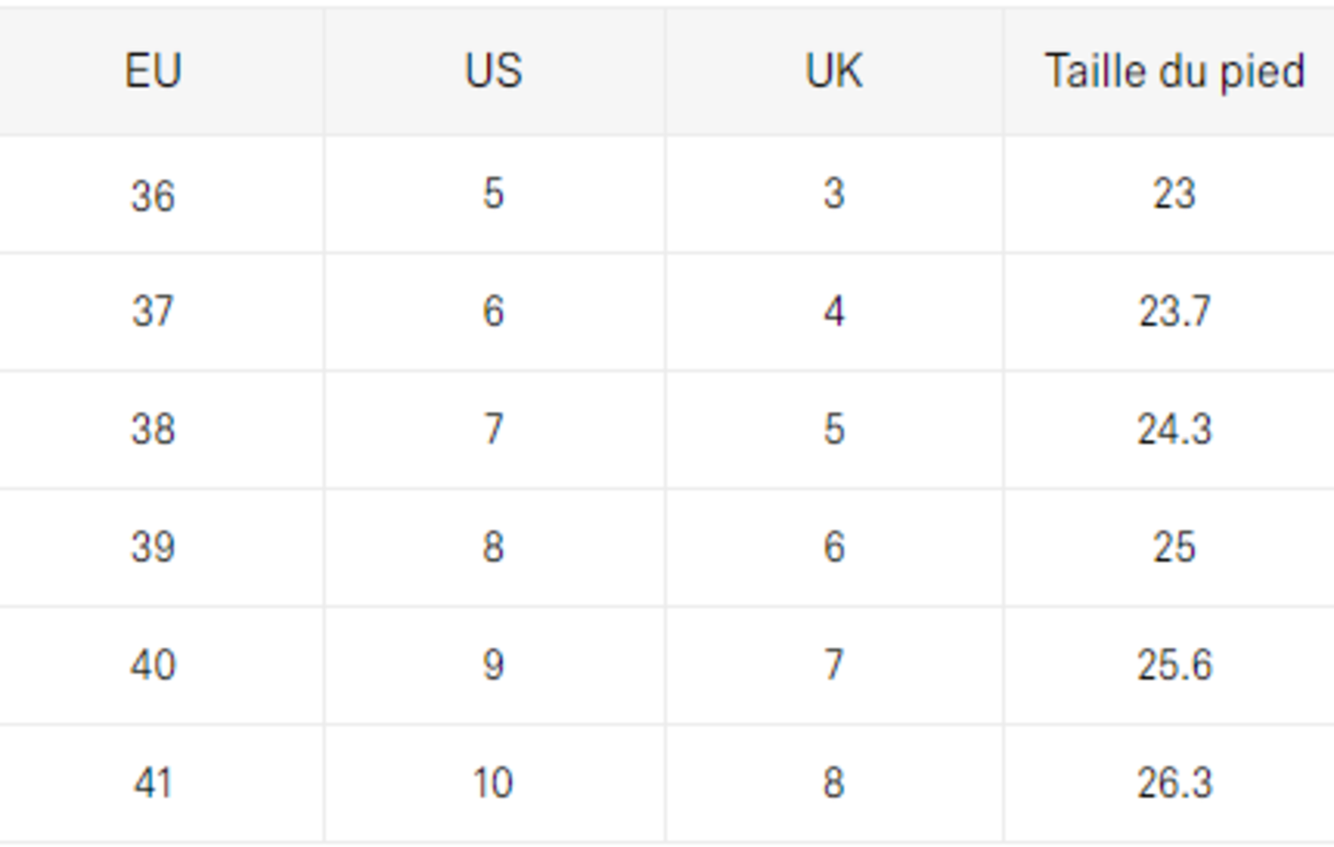Select EU size 38 cell
Screen dimensions: 1334x847
coord(153,430)
